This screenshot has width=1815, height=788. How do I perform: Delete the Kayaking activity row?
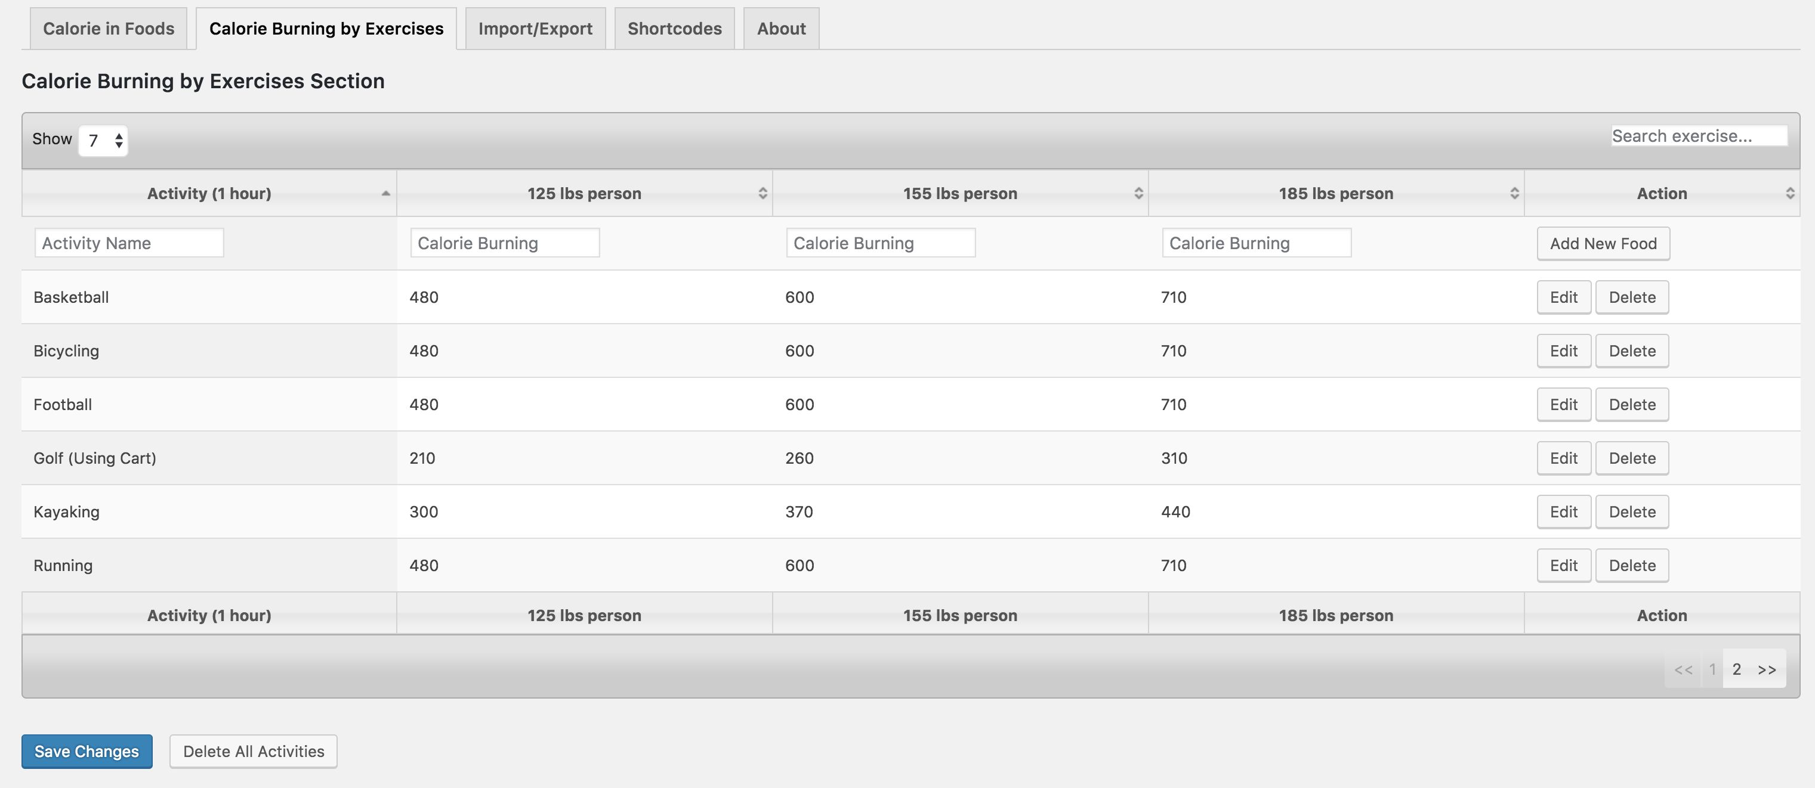pyautogui.click(x=1632, y=512)
